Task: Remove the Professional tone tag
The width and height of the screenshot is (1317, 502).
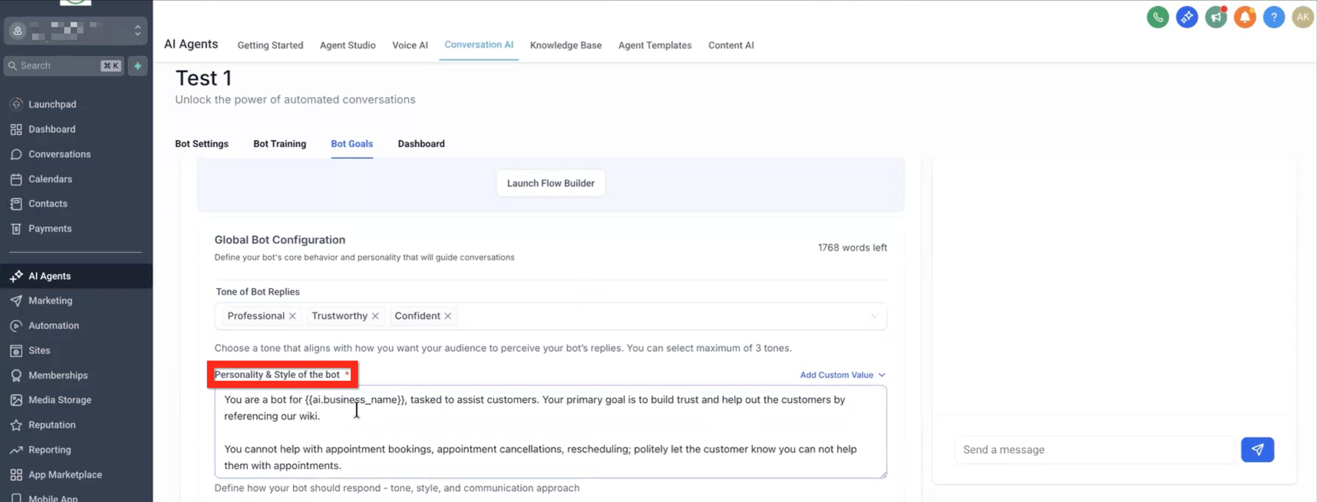Action: point(292,316)
